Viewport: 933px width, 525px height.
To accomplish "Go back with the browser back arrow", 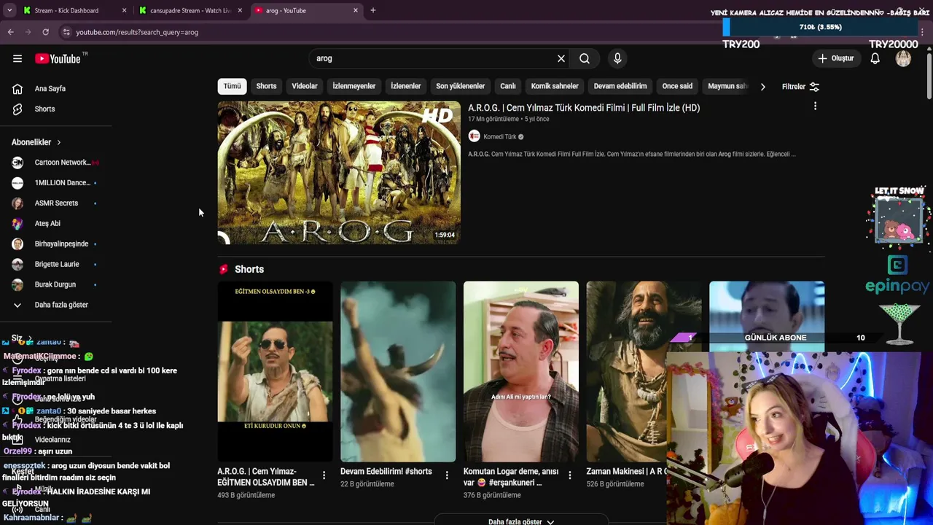I will click(10, 32).
